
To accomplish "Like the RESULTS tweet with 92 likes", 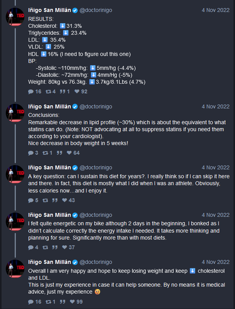I will 81,92.
